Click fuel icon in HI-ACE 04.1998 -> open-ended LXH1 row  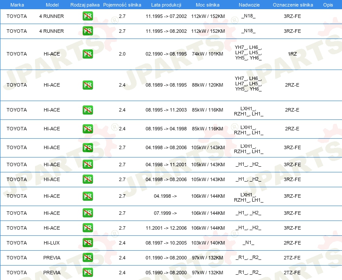(x=87, y=196)
